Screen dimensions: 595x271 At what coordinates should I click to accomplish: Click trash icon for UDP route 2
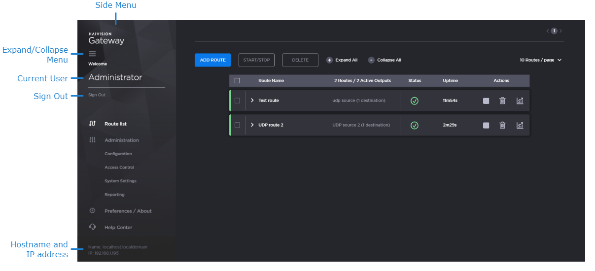pyautogui.click(x=502, y=125)
